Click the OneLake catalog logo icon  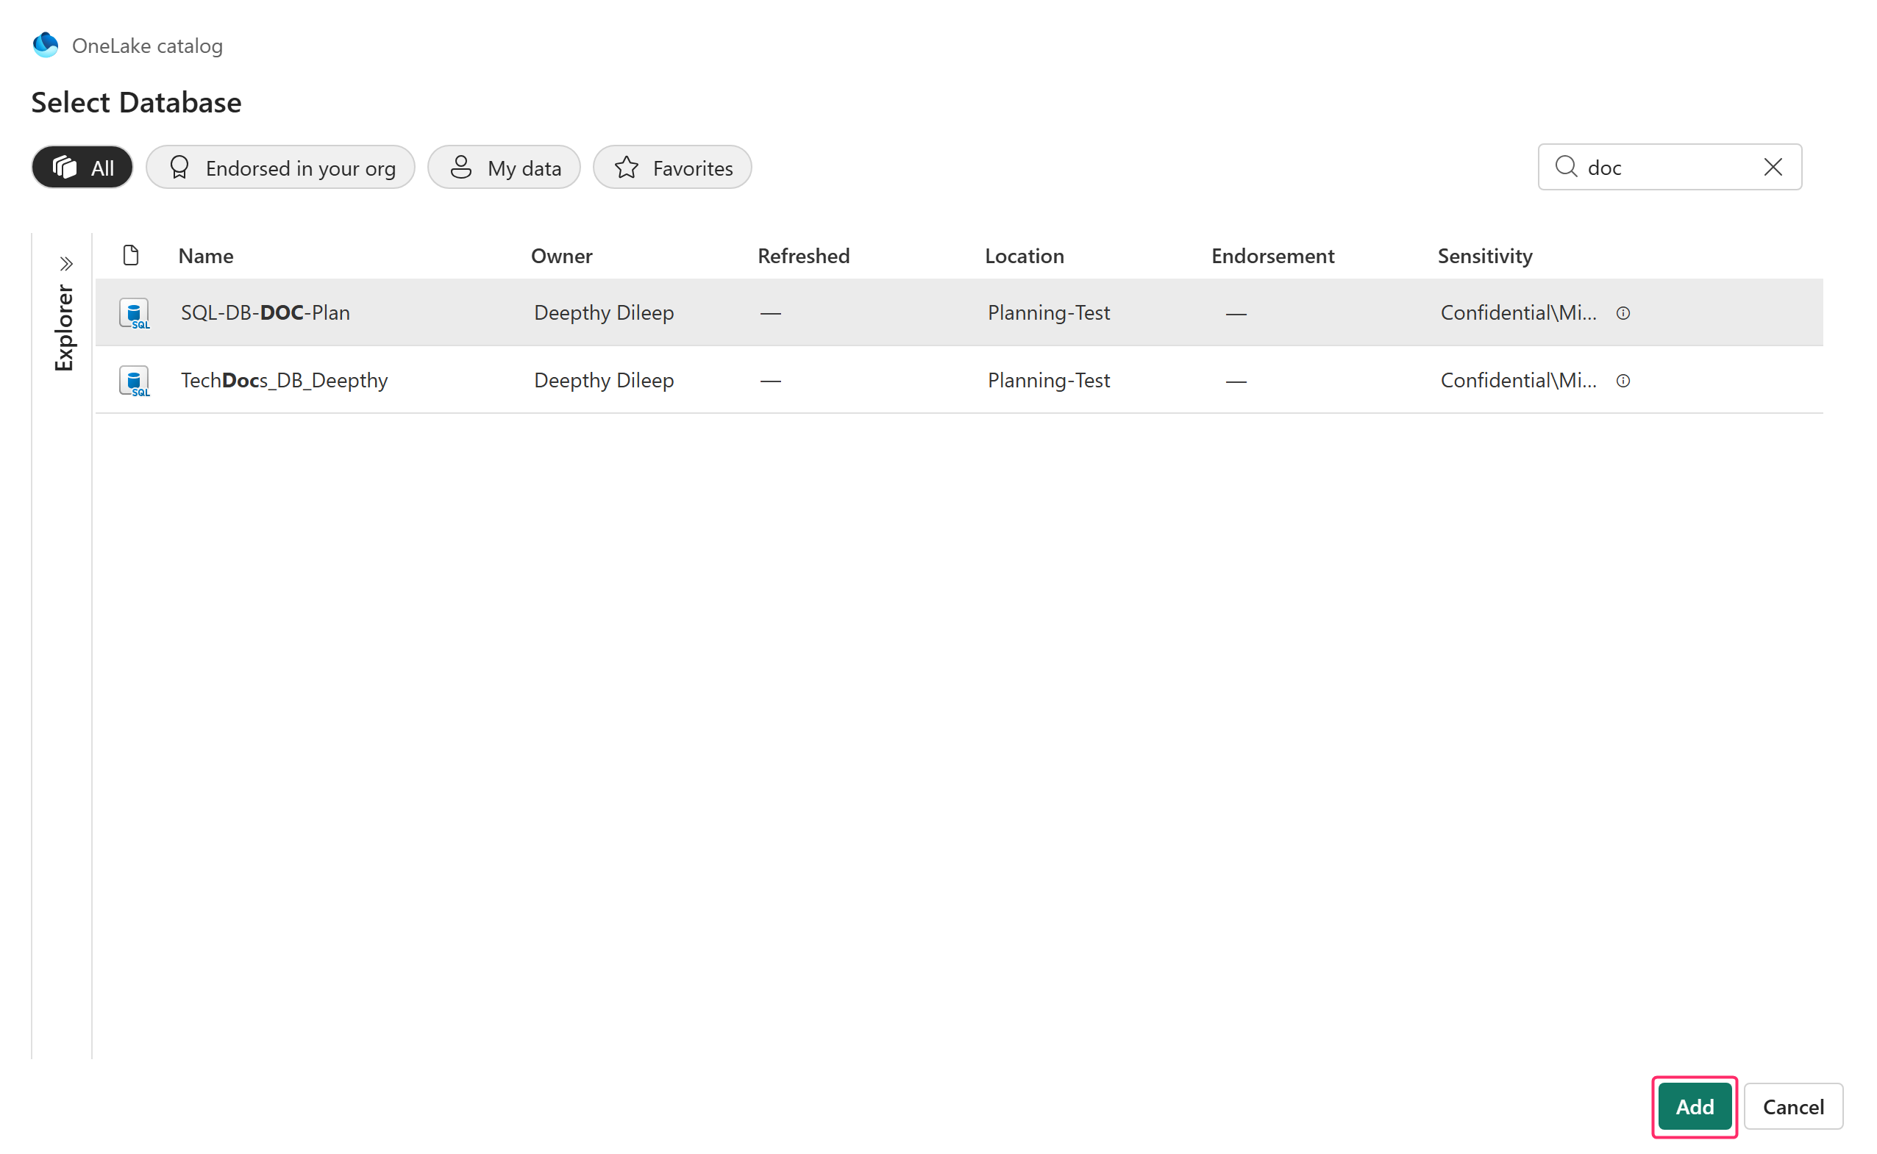(x=45, y=45)
